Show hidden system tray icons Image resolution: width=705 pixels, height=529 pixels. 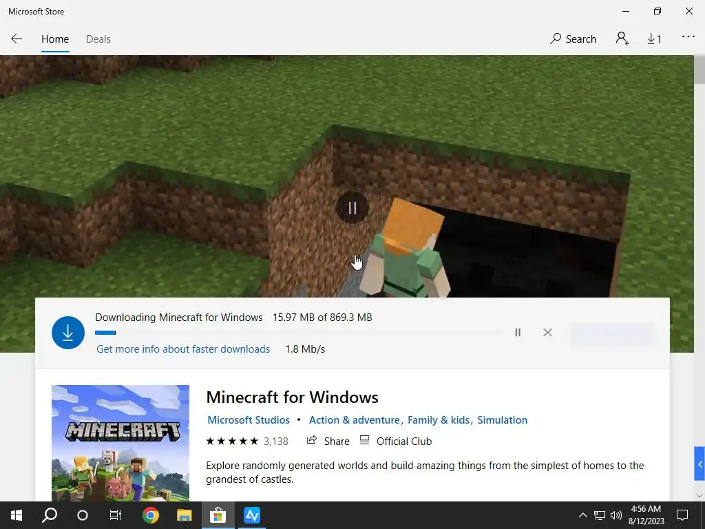582,515
